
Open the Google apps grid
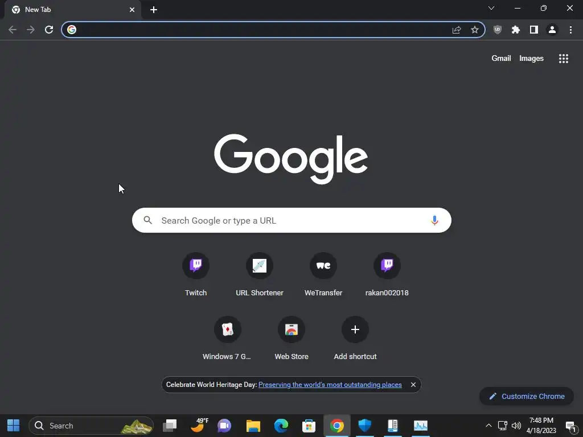coord(563,59)
